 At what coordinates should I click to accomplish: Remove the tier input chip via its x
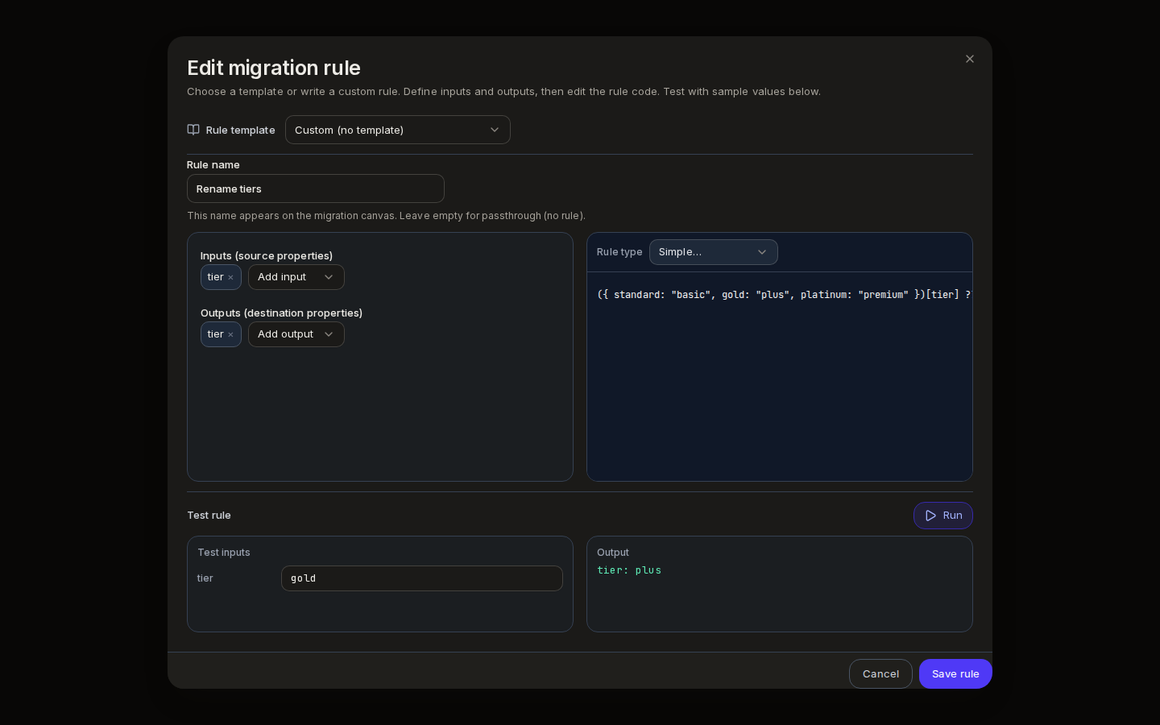(230, 277)
